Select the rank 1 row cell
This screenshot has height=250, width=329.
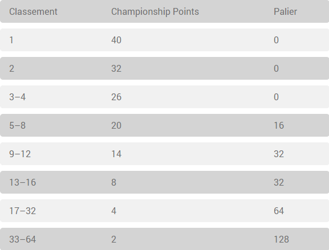(x=11, y=40)
